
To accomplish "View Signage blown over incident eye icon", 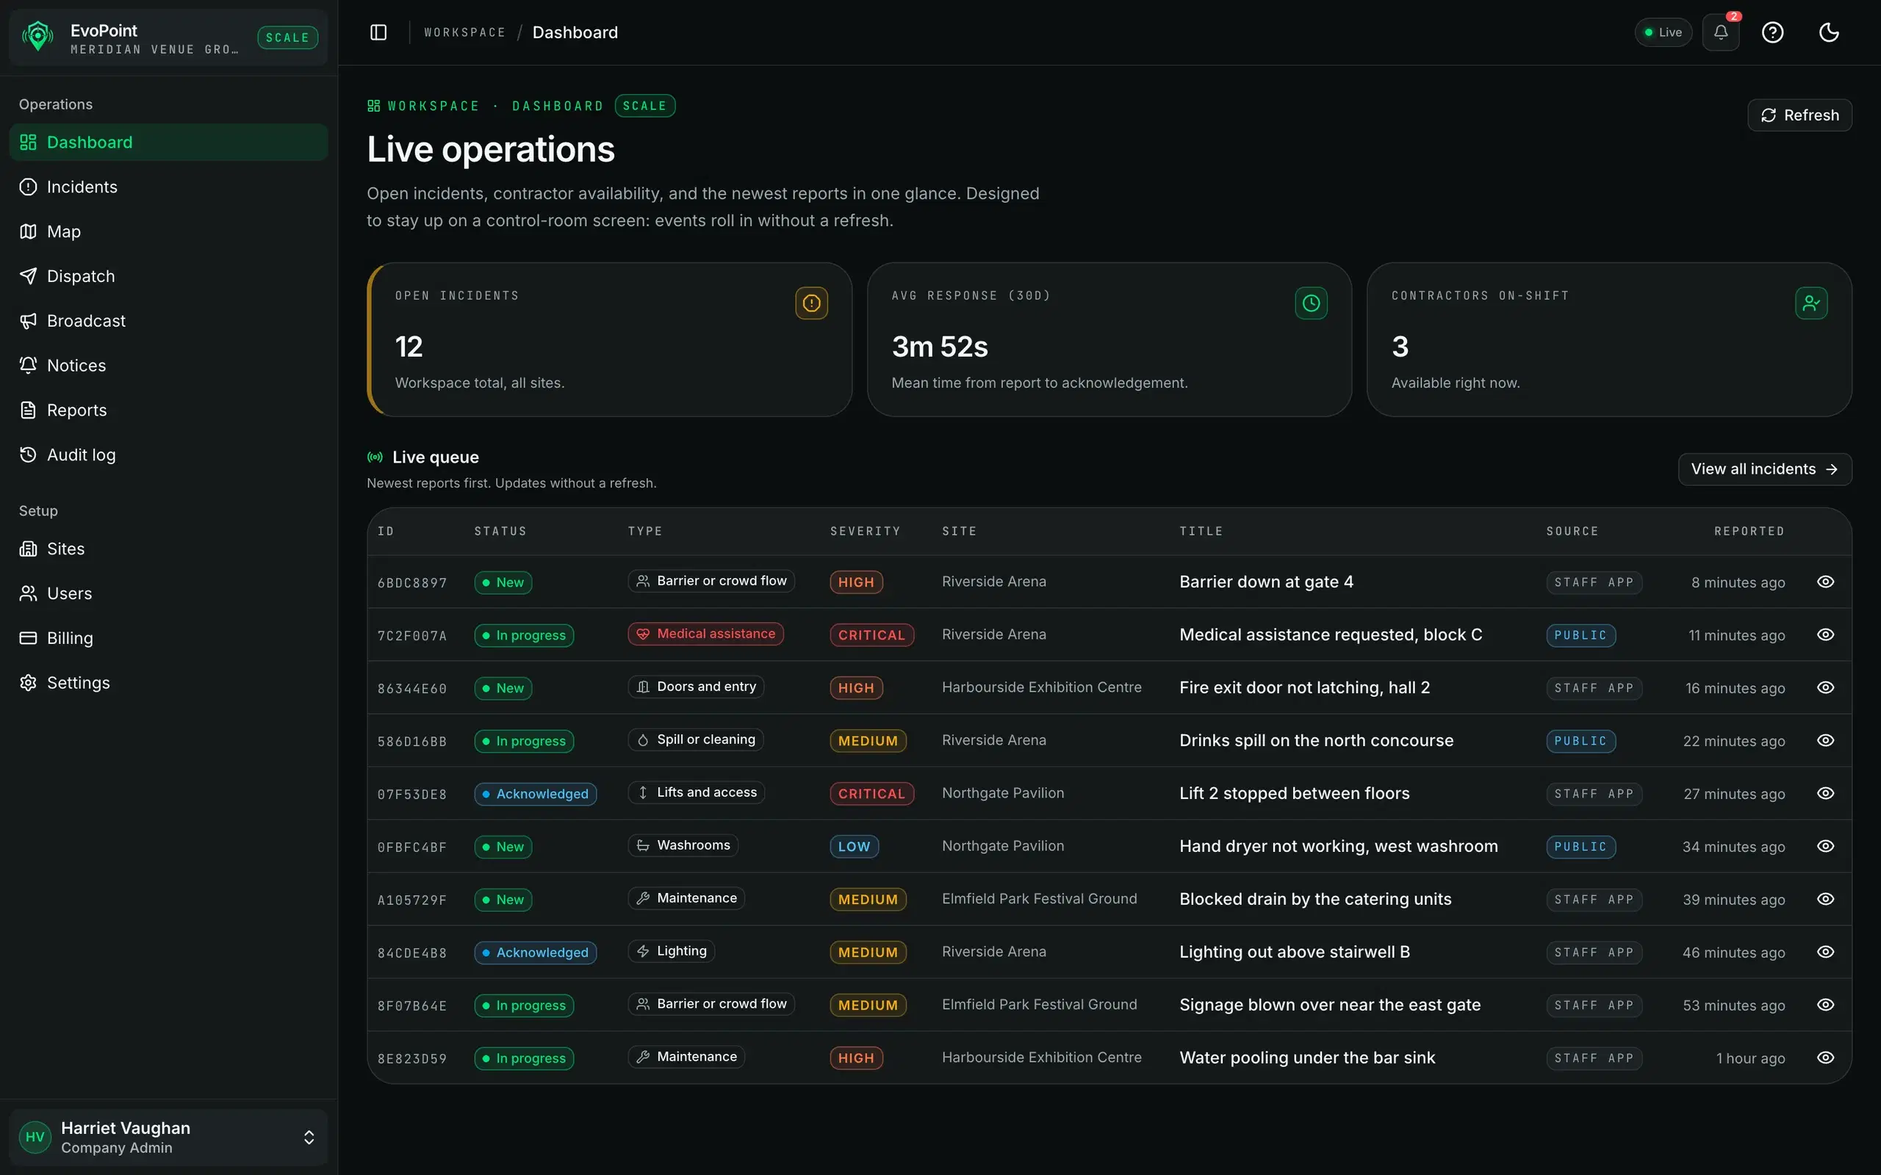I will pos(1825,1005).
